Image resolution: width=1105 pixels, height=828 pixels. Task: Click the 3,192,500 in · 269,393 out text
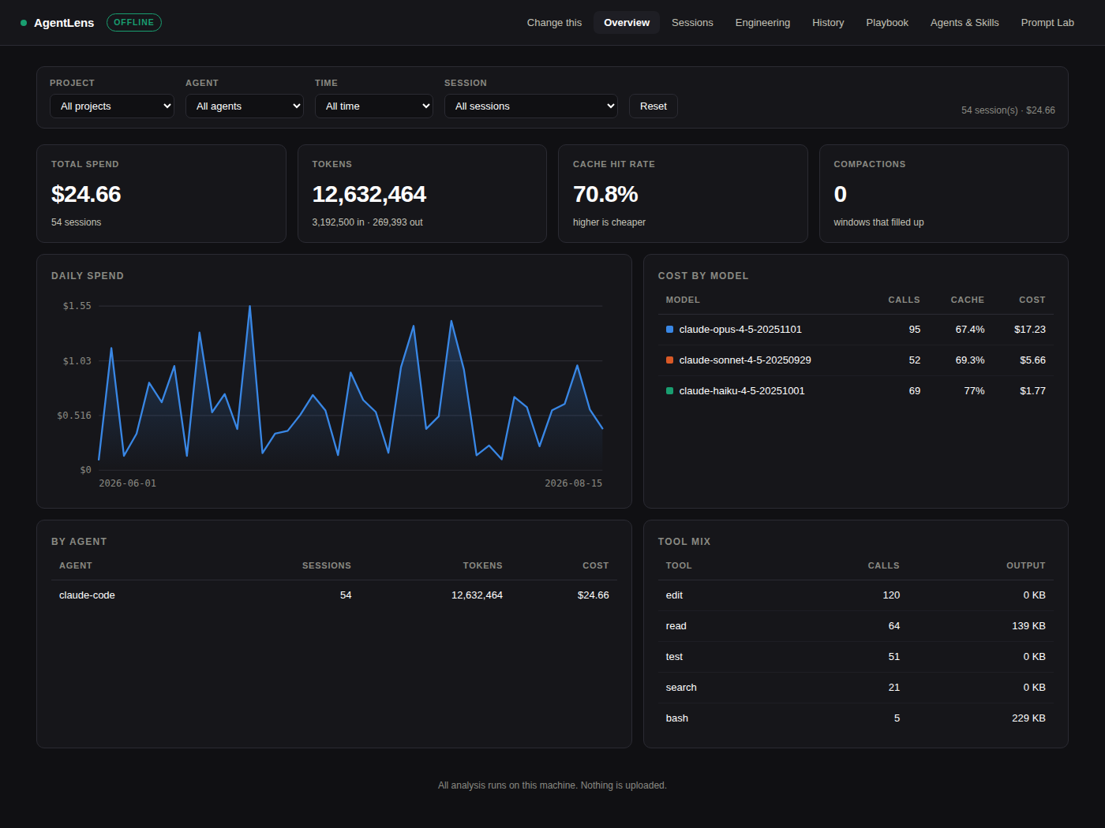click(367, 222)
